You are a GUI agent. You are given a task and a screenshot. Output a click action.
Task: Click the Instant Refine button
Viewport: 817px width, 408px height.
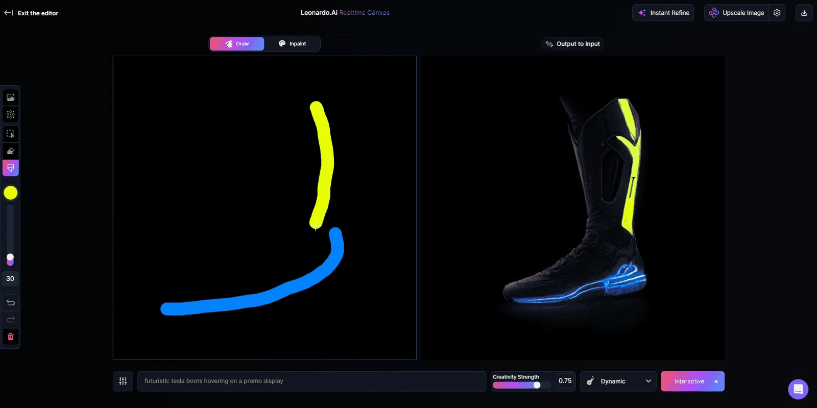tap(663, 13)
